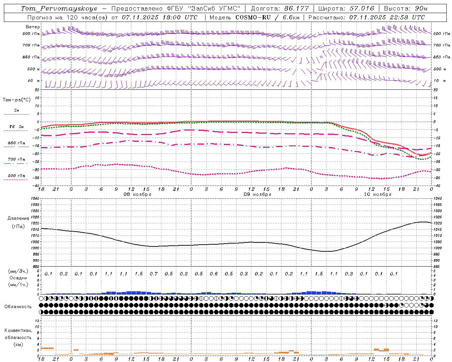The width and height of the screenshot is (452, 362).
Task: Click the 500 гПа temperature legend line sample
Action: click(x=16, y=180)
